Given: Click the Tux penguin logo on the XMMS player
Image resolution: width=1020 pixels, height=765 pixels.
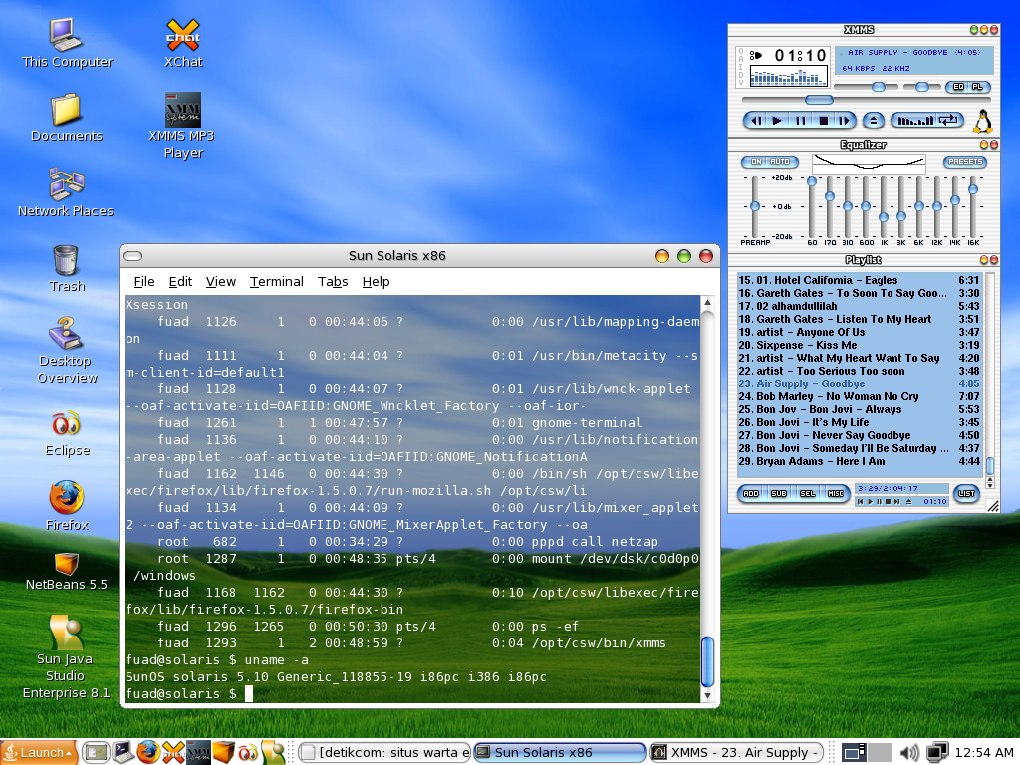Looking at the screenshot, I should (983, 122).
